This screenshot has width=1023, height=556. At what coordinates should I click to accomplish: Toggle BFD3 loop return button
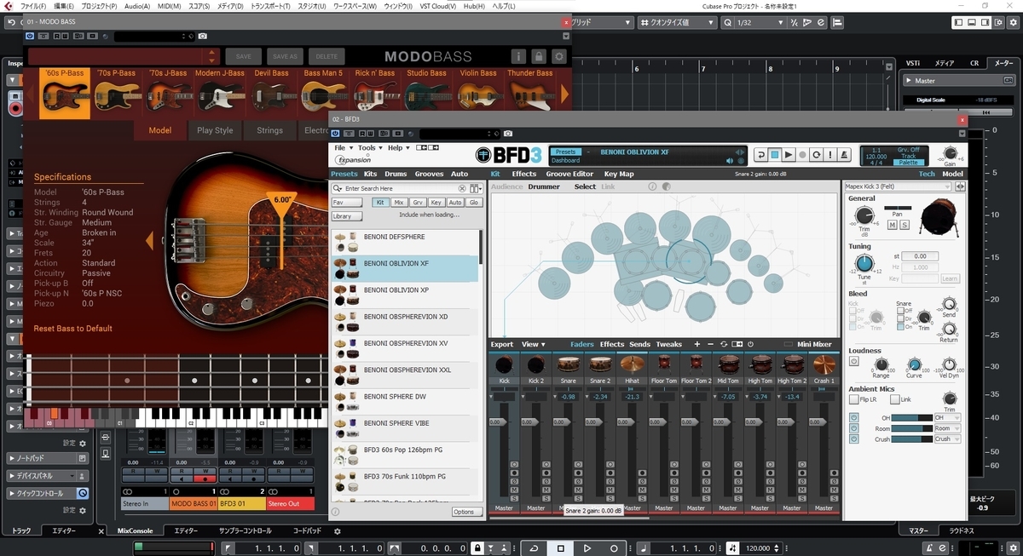pyautogui.click(x=760, y=155)
